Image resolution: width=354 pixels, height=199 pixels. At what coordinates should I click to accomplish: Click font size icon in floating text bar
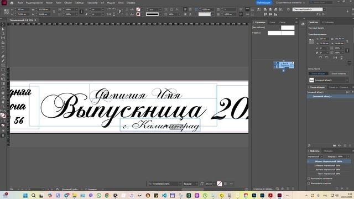[201, 184]
